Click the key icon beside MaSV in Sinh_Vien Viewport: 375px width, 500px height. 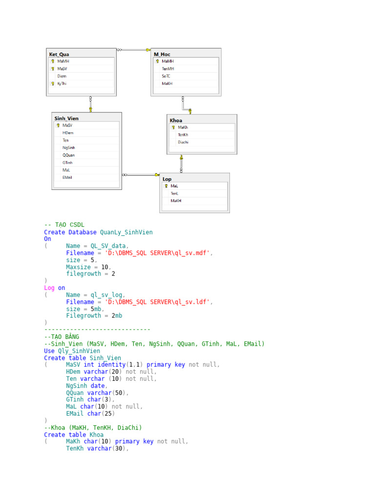[58, 125]
